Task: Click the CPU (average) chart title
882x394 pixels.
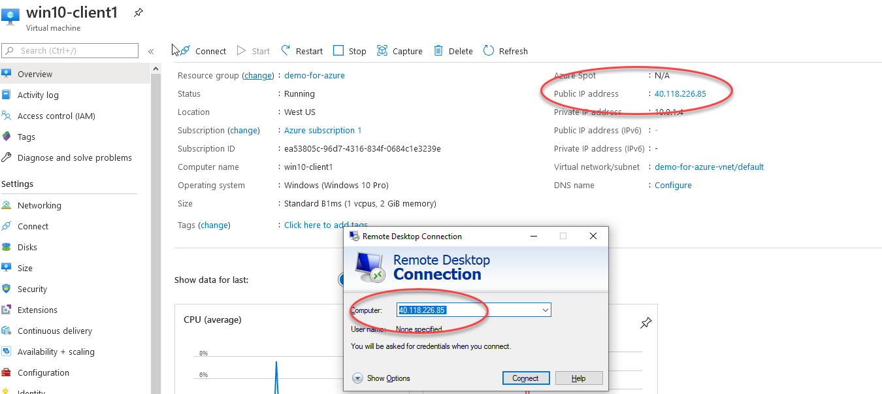Action: pos(212,320)
